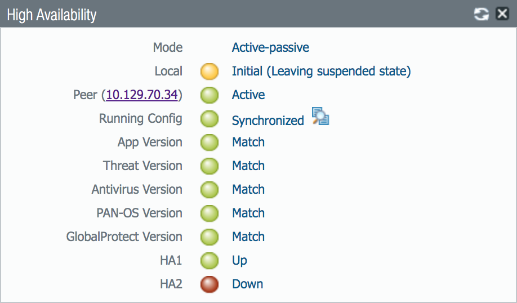517x303 pixels.
Task: Close the High Availability widget
Action: tap(502, 14)
